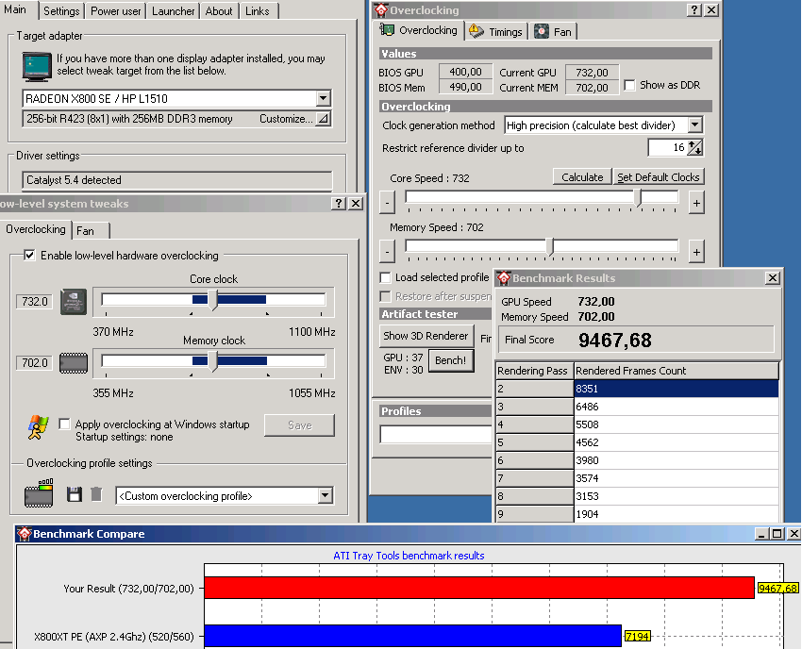
Task: Click the reference divider spinner arrows
Action: tap(695, 147)
